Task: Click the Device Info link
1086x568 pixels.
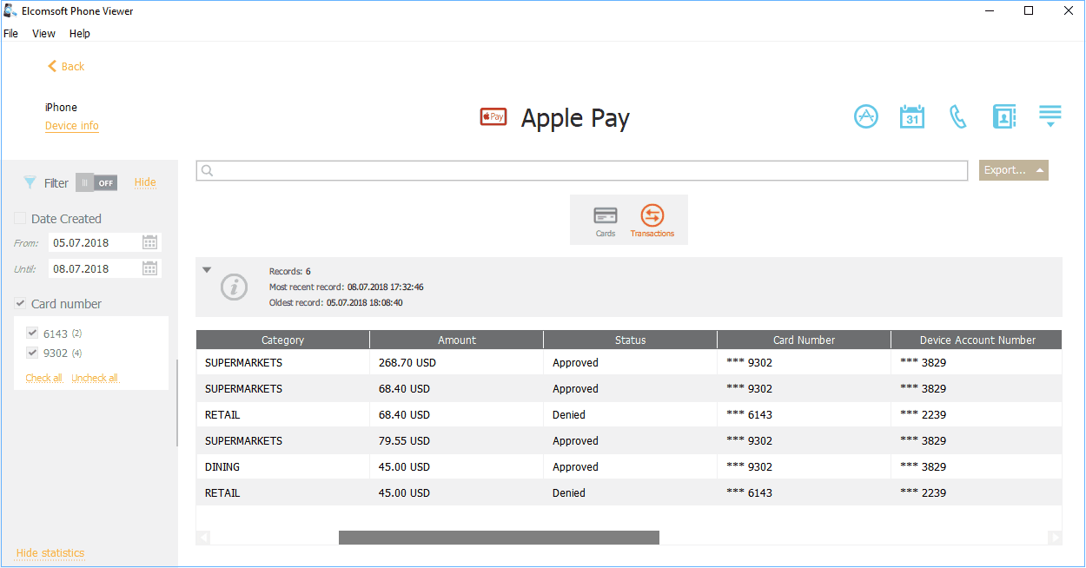Action: [x=71, y=126]
